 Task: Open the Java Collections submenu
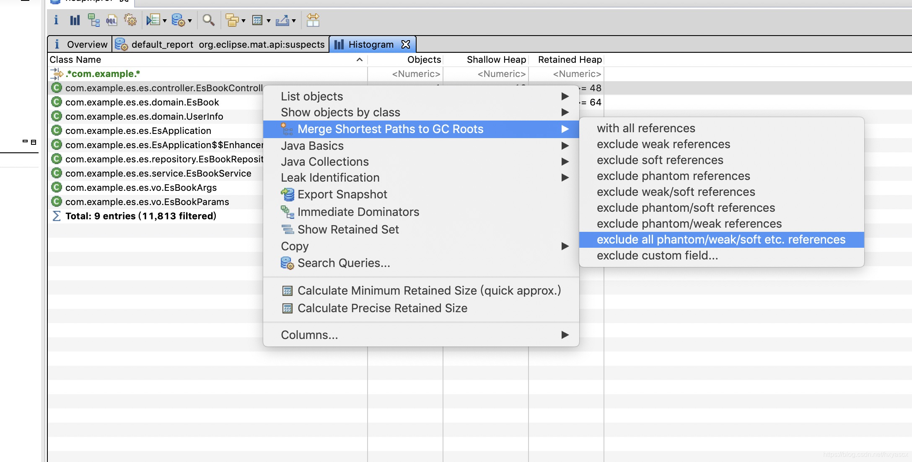[421, 162]
